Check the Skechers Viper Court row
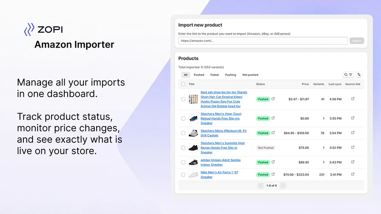381x214 pixels. tap(183, 118)
